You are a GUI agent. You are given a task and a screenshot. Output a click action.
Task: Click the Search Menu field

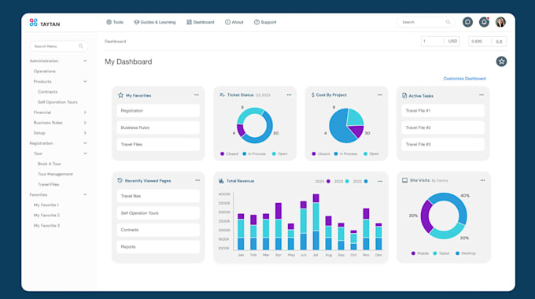(58, 46)
